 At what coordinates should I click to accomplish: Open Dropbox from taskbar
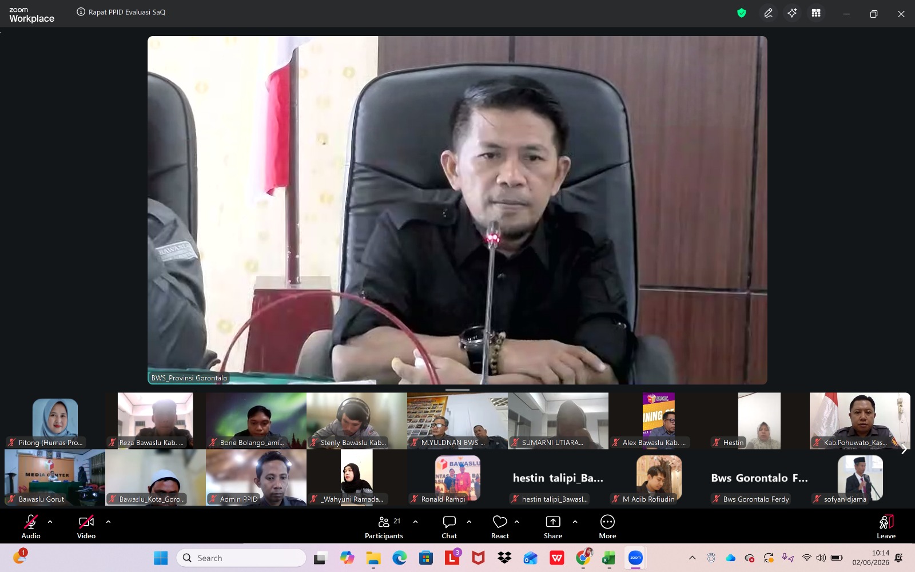[x=504, y=558]
